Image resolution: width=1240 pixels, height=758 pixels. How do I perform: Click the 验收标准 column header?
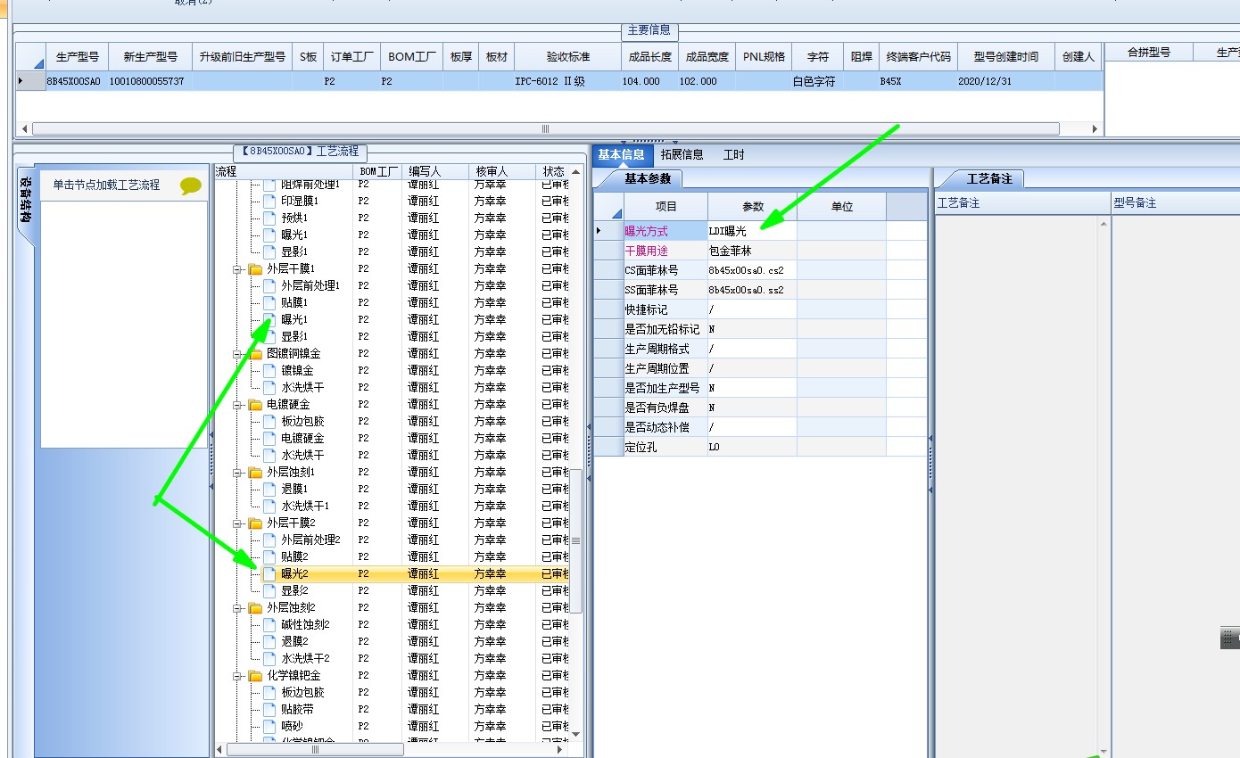[x=568, y=56]
